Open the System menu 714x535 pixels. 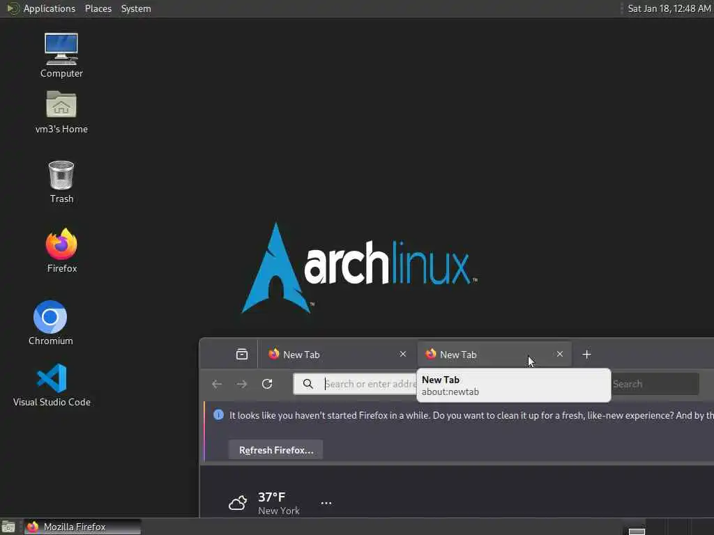tap(136, 8)
